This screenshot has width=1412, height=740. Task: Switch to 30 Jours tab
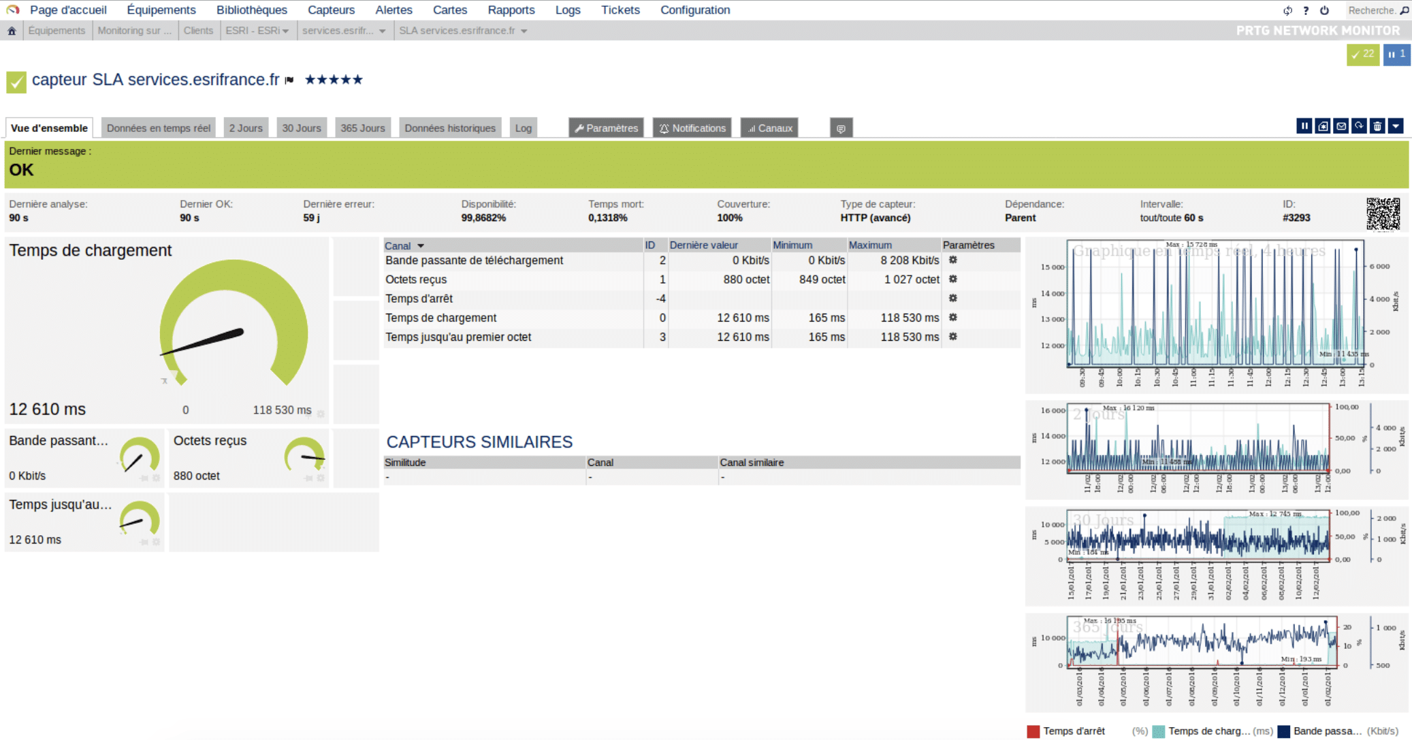click(x=302, y=128)
